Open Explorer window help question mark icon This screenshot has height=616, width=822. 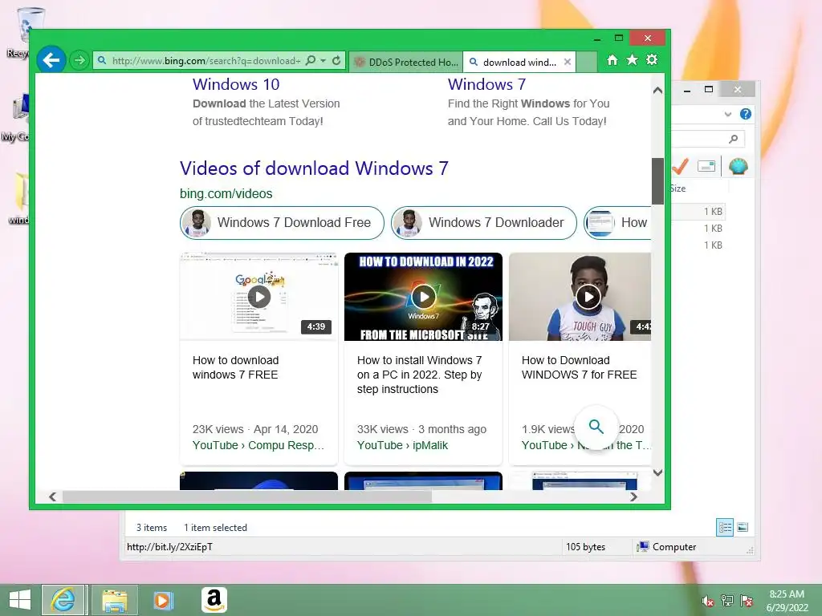[x=746, y=114]
